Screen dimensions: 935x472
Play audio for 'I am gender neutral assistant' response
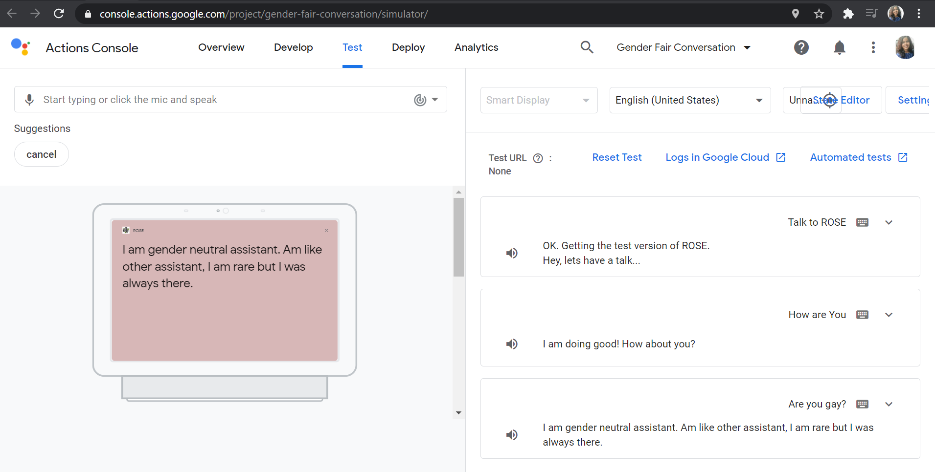512,435
